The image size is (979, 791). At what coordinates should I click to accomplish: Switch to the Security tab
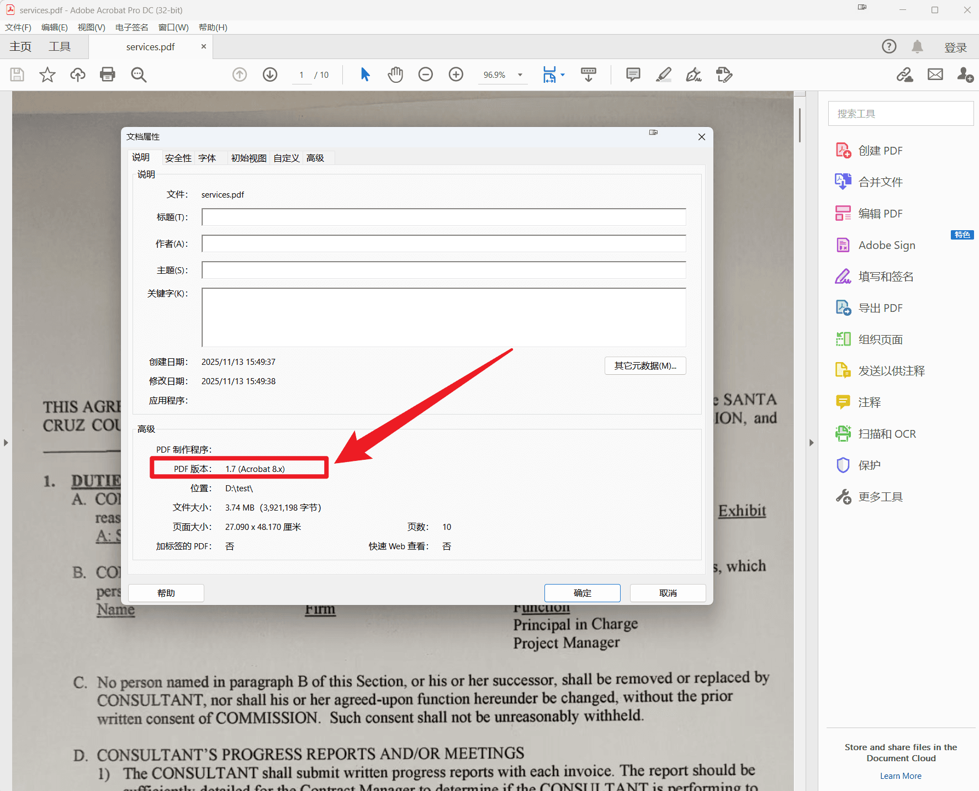178,158
